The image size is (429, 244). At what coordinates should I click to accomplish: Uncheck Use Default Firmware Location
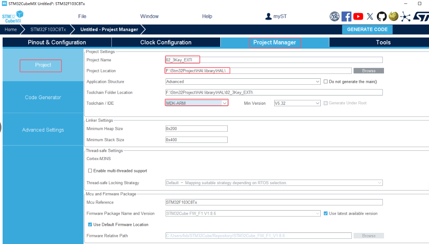(90, 224)
